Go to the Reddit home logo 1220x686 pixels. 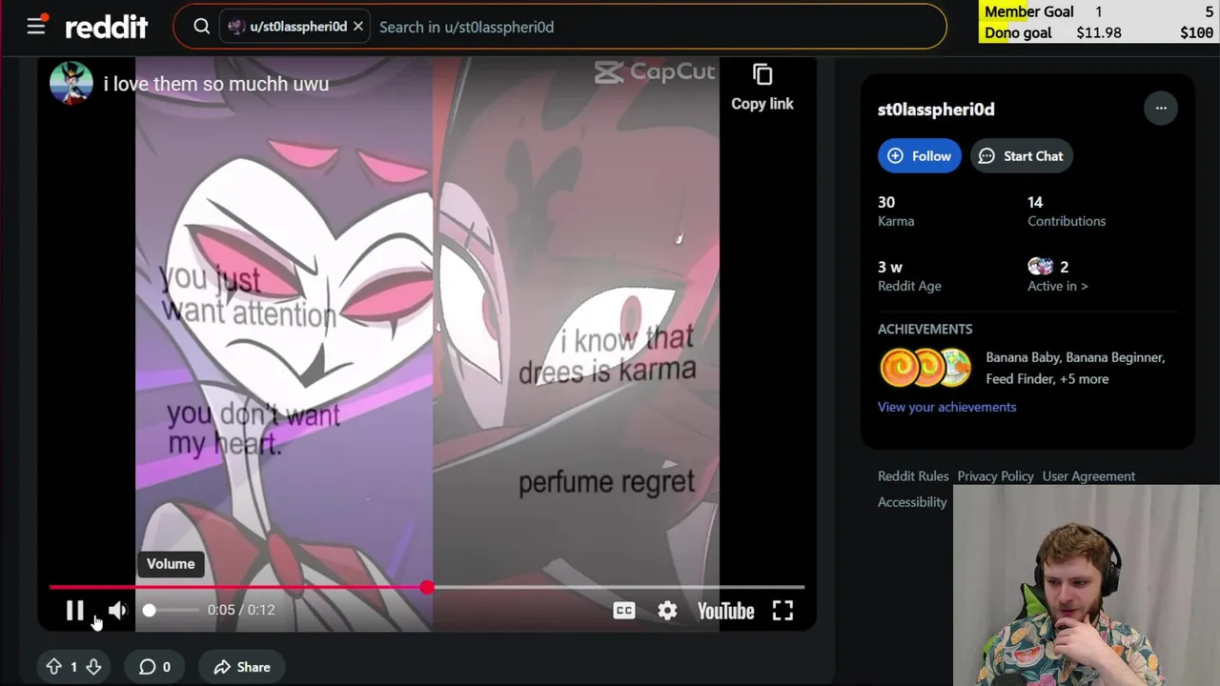click(106, 28)
